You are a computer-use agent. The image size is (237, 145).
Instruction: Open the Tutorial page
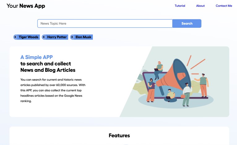(x=180, y=6)
